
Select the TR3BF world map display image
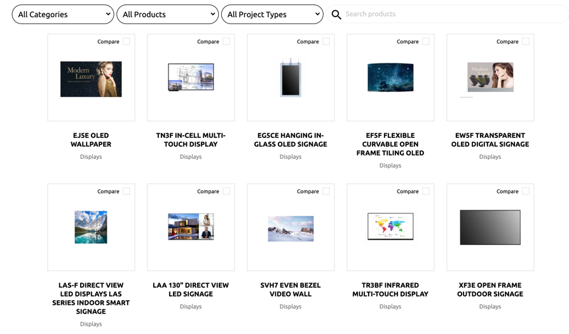(390, 227)
